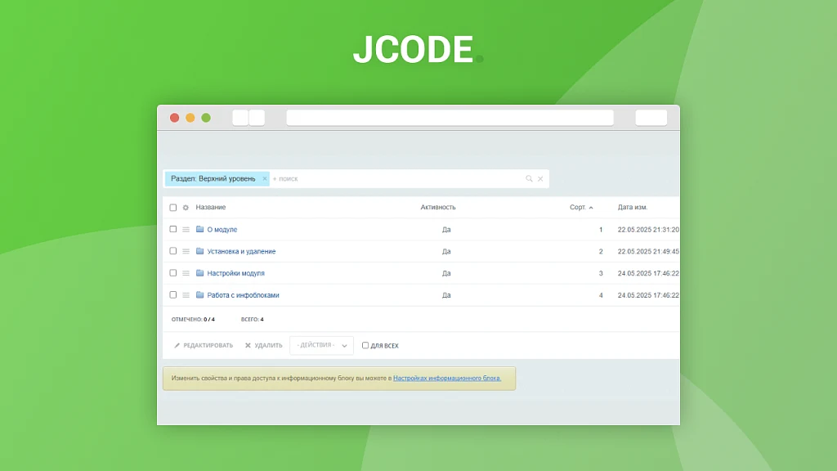
Task: Toggle the select-all checkbox in header
Action: [x=173, y=208]
